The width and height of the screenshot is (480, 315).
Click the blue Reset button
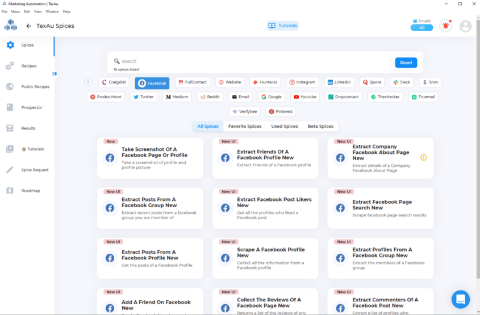click(406, 62)
